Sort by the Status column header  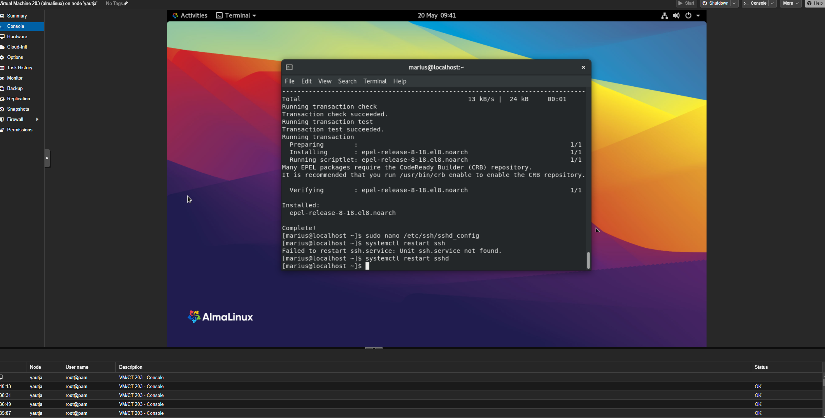click(x=761, y=367)
